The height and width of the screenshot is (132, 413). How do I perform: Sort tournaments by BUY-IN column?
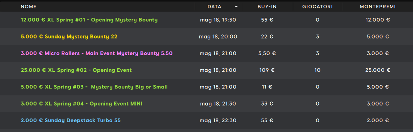(267, 7)
